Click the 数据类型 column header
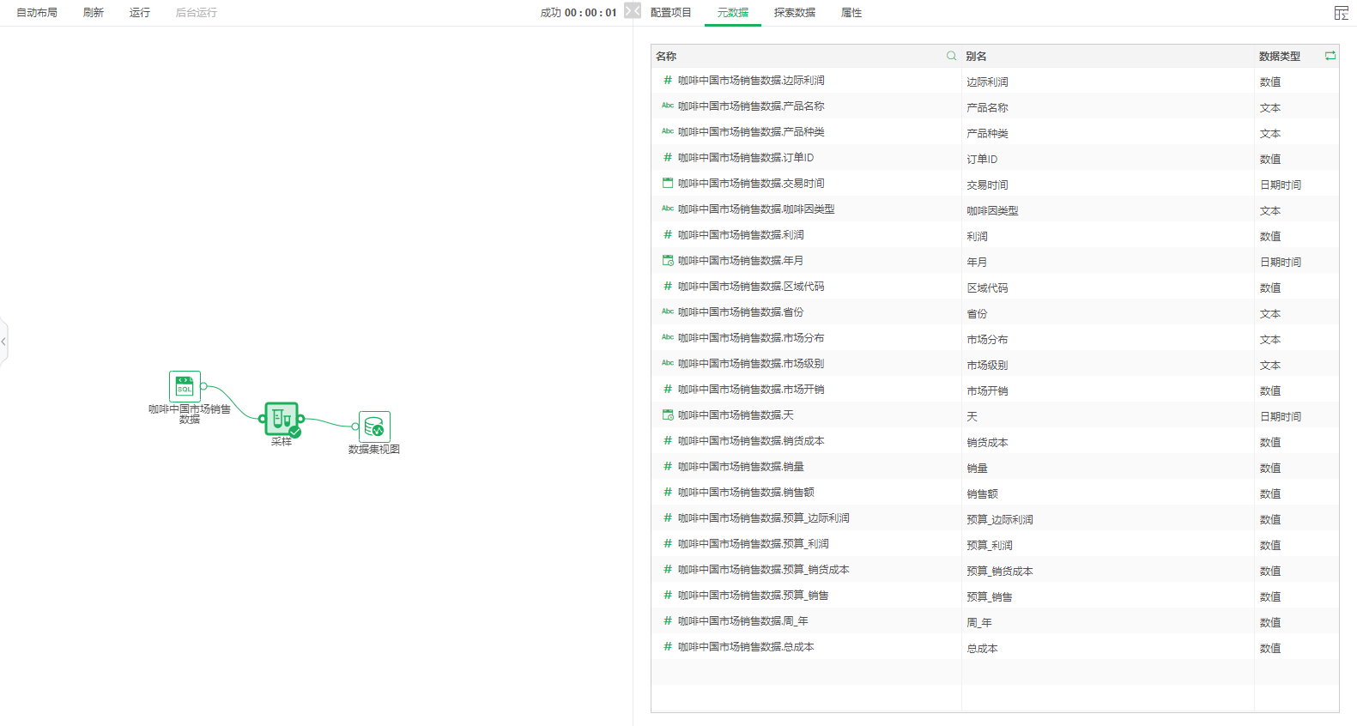The image size is (1357, 726). tap(1279, 56)
